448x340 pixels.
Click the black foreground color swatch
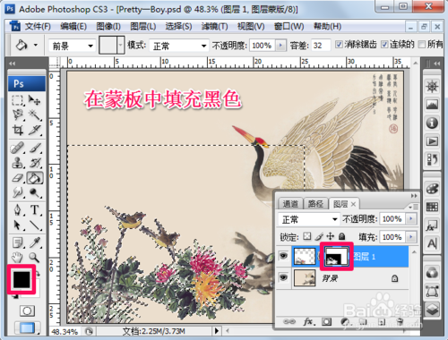(22, 279)
